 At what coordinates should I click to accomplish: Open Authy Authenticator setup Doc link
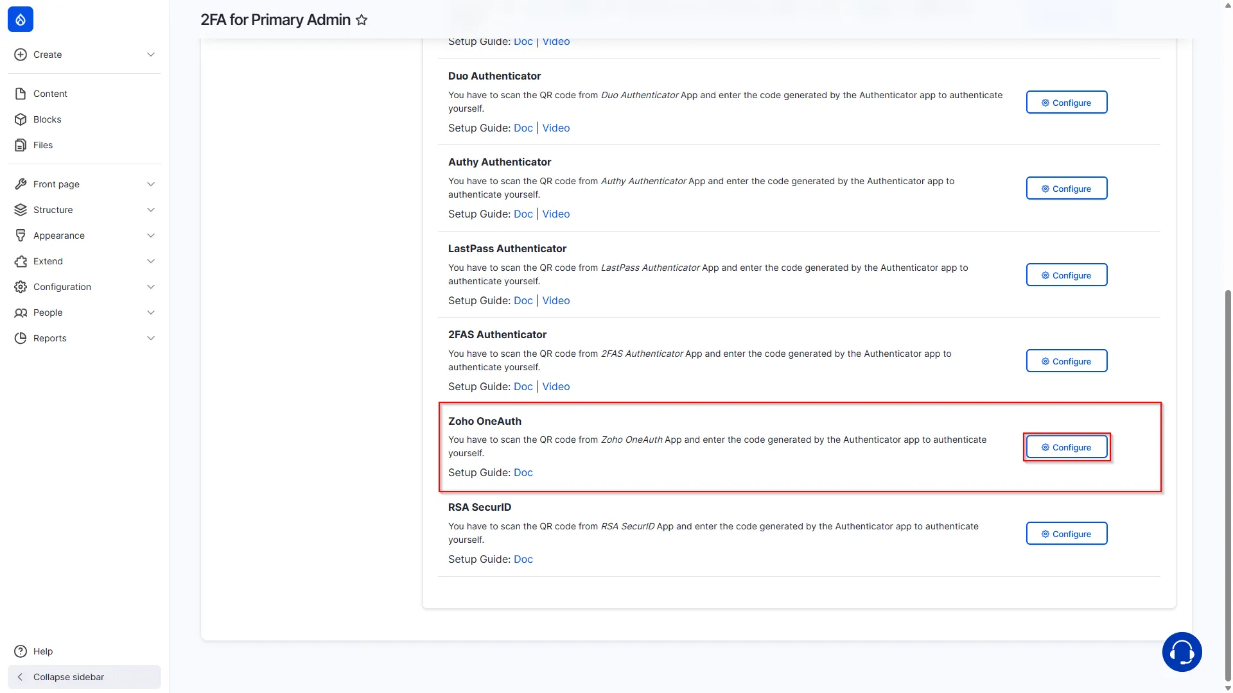click(523, 214)
